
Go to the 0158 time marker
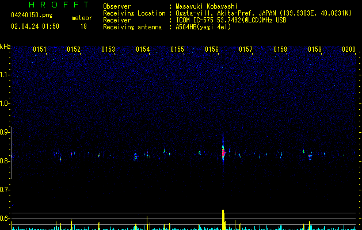(x=280, y=49)
